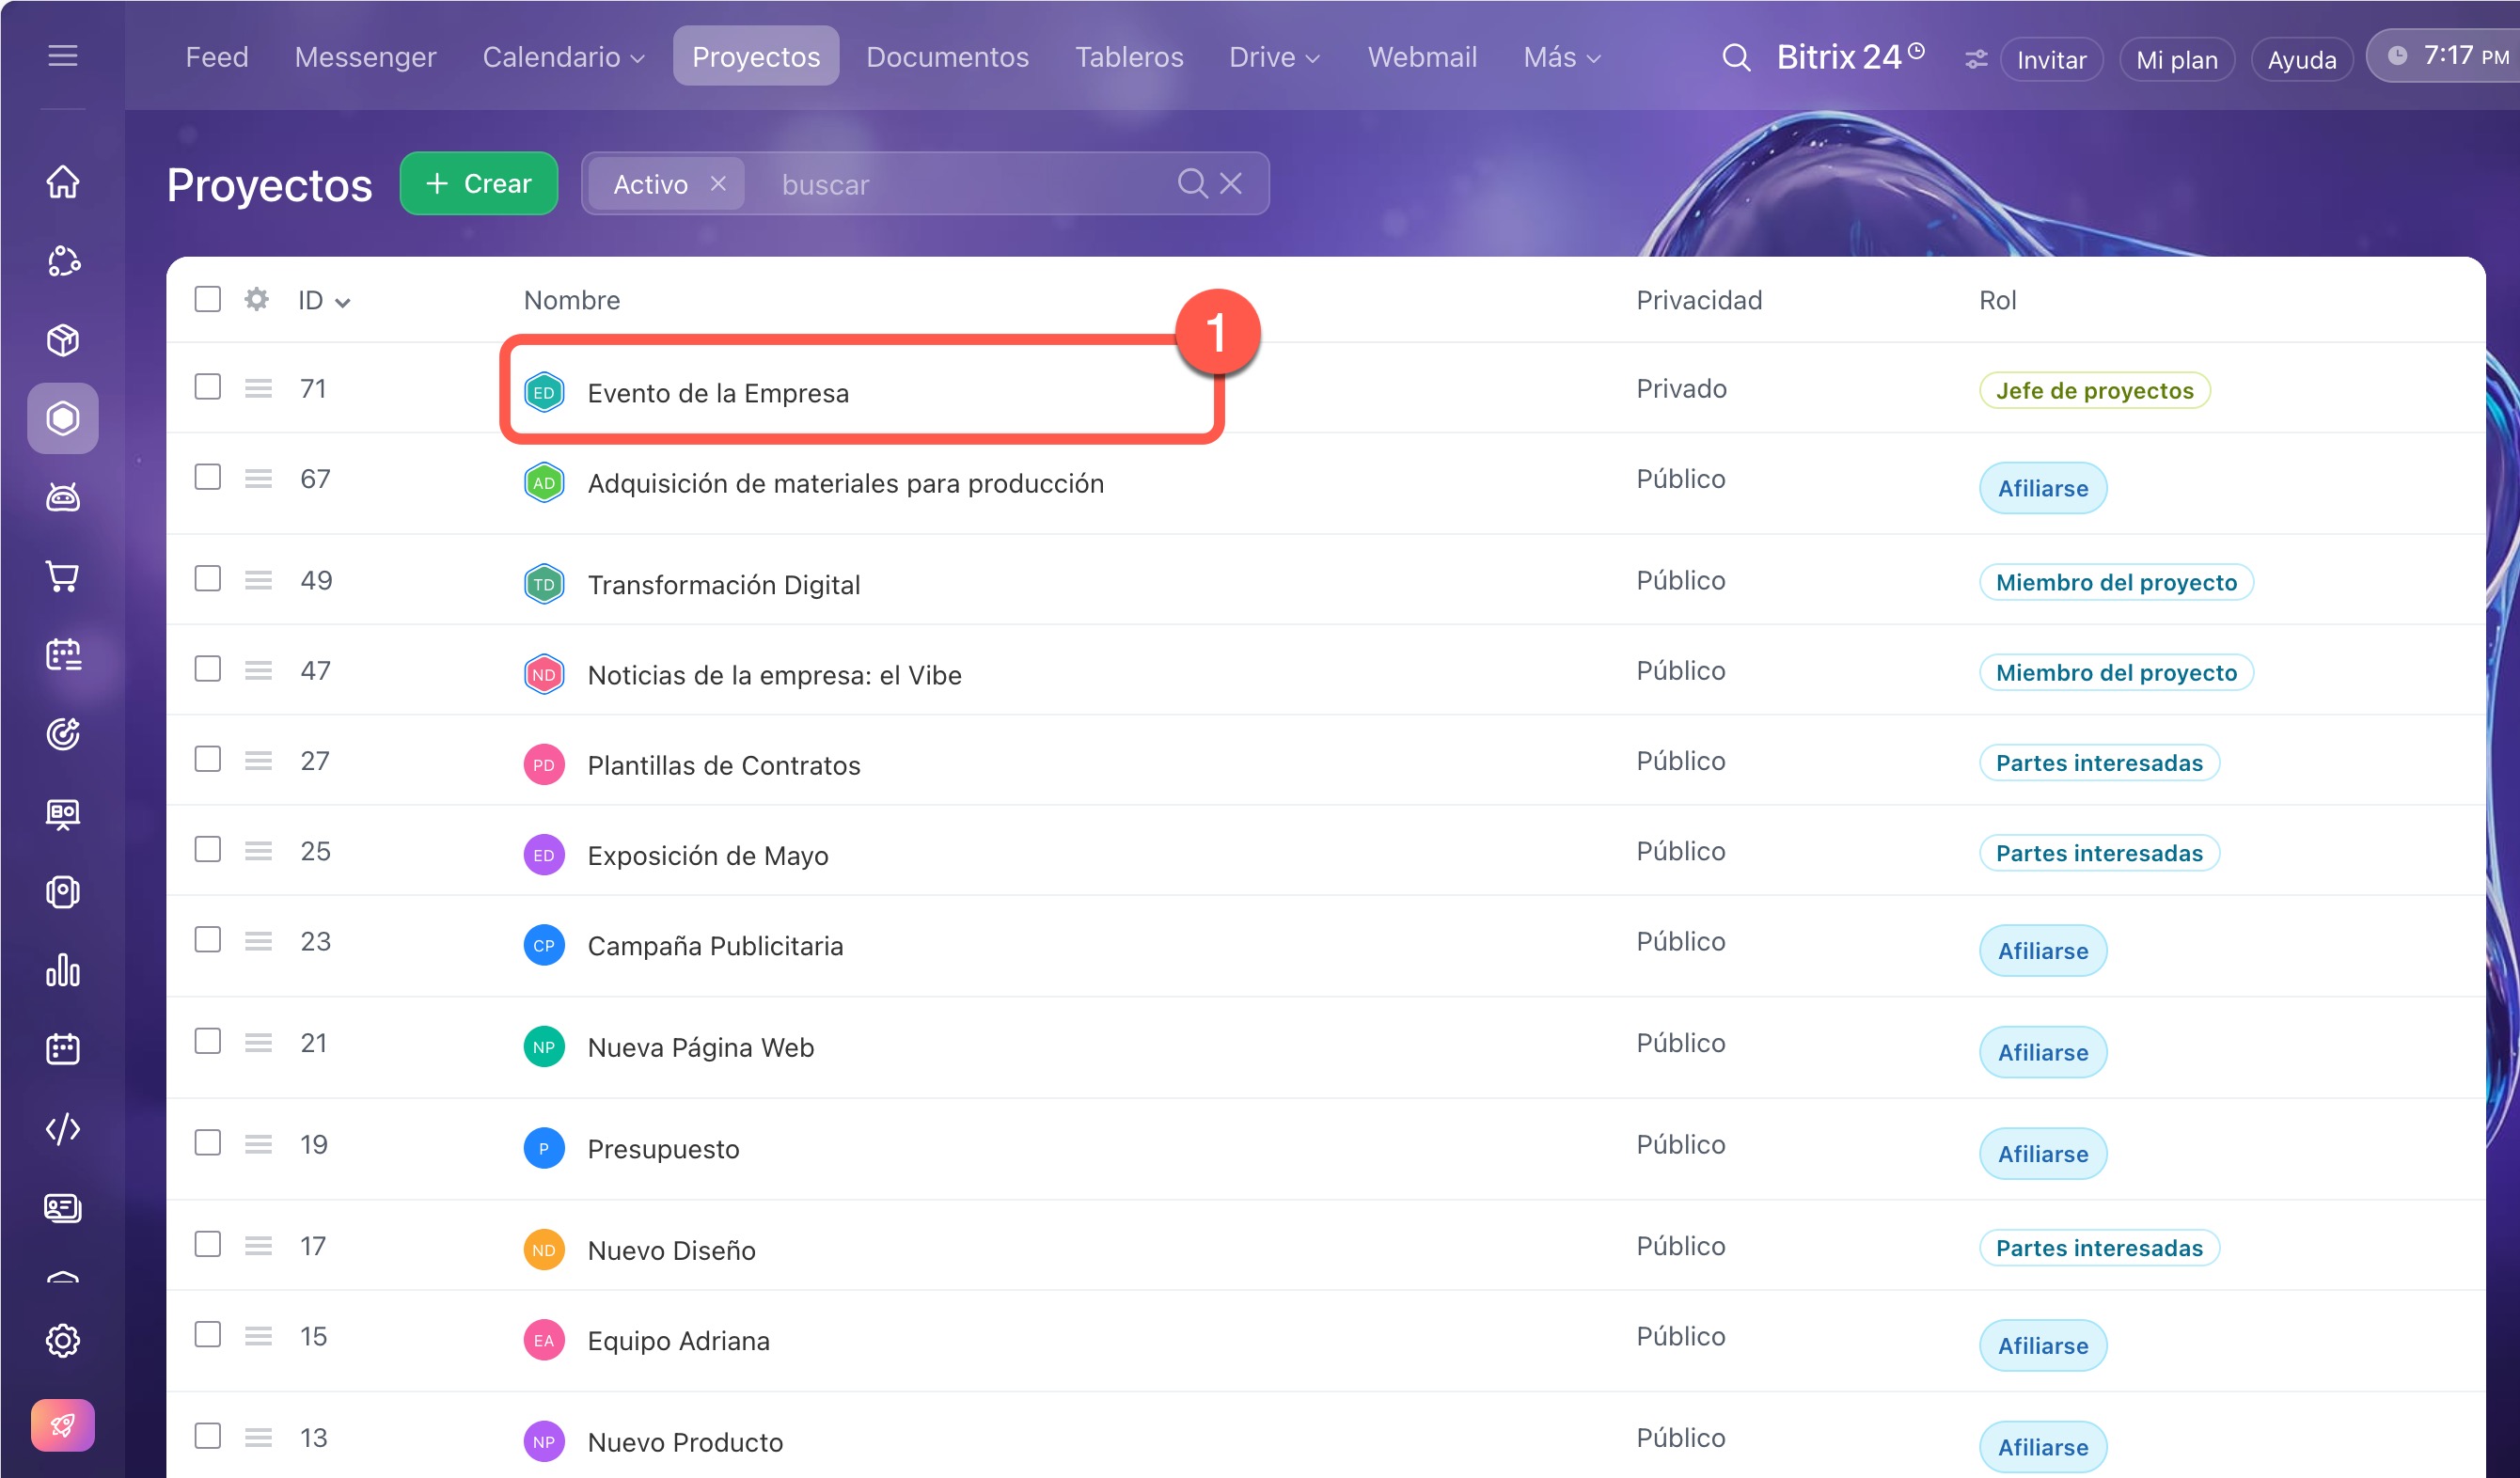Check the box for project 49

[x=208, y=579]
